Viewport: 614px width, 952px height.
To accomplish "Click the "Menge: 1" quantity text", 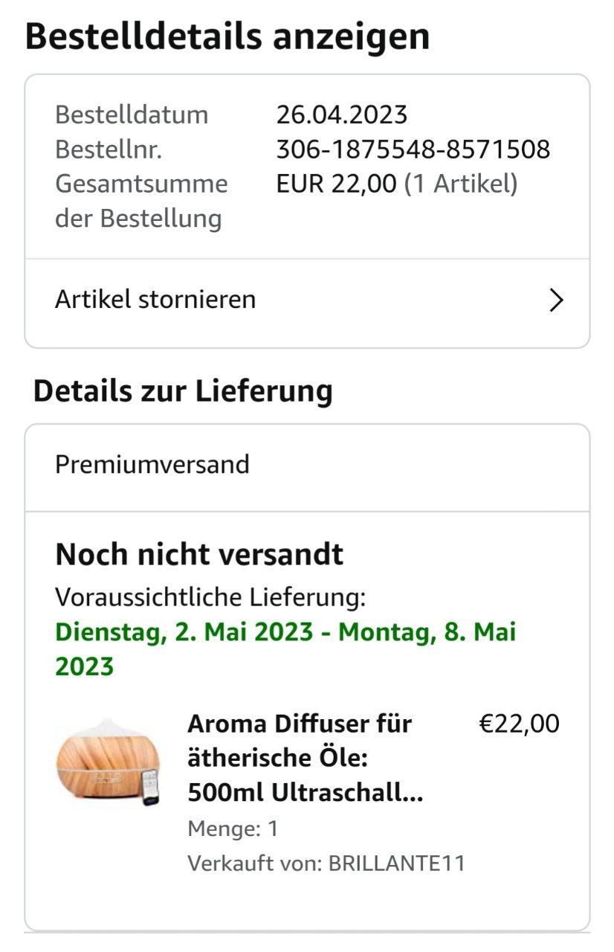I will point(233,829).
